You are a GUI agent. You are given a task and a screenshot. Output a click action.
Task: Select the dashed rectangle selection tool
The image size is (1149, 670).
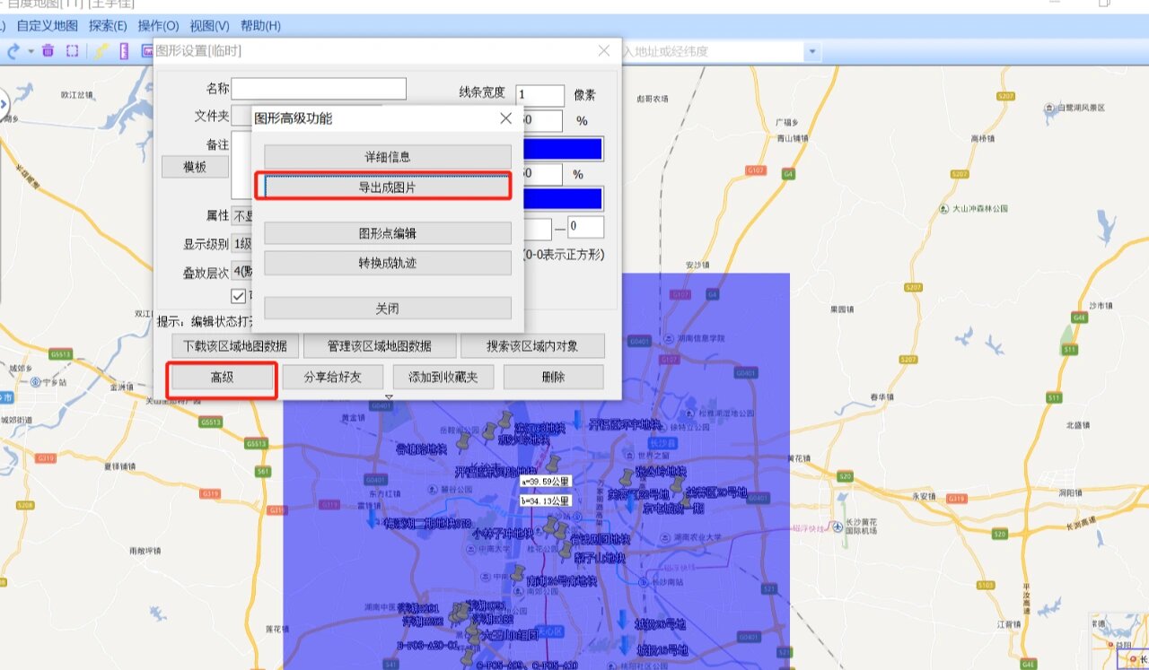coord(73,51)
